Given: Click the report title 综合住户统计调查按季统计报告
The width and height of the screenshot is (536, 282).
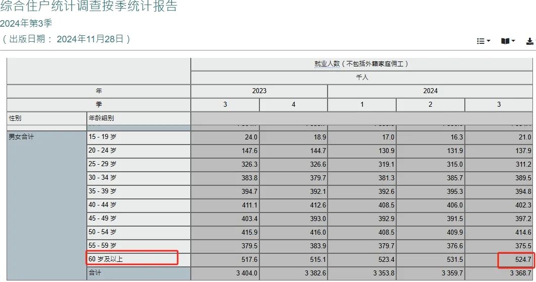Looking at the screenshot, I should click(89, 7).
